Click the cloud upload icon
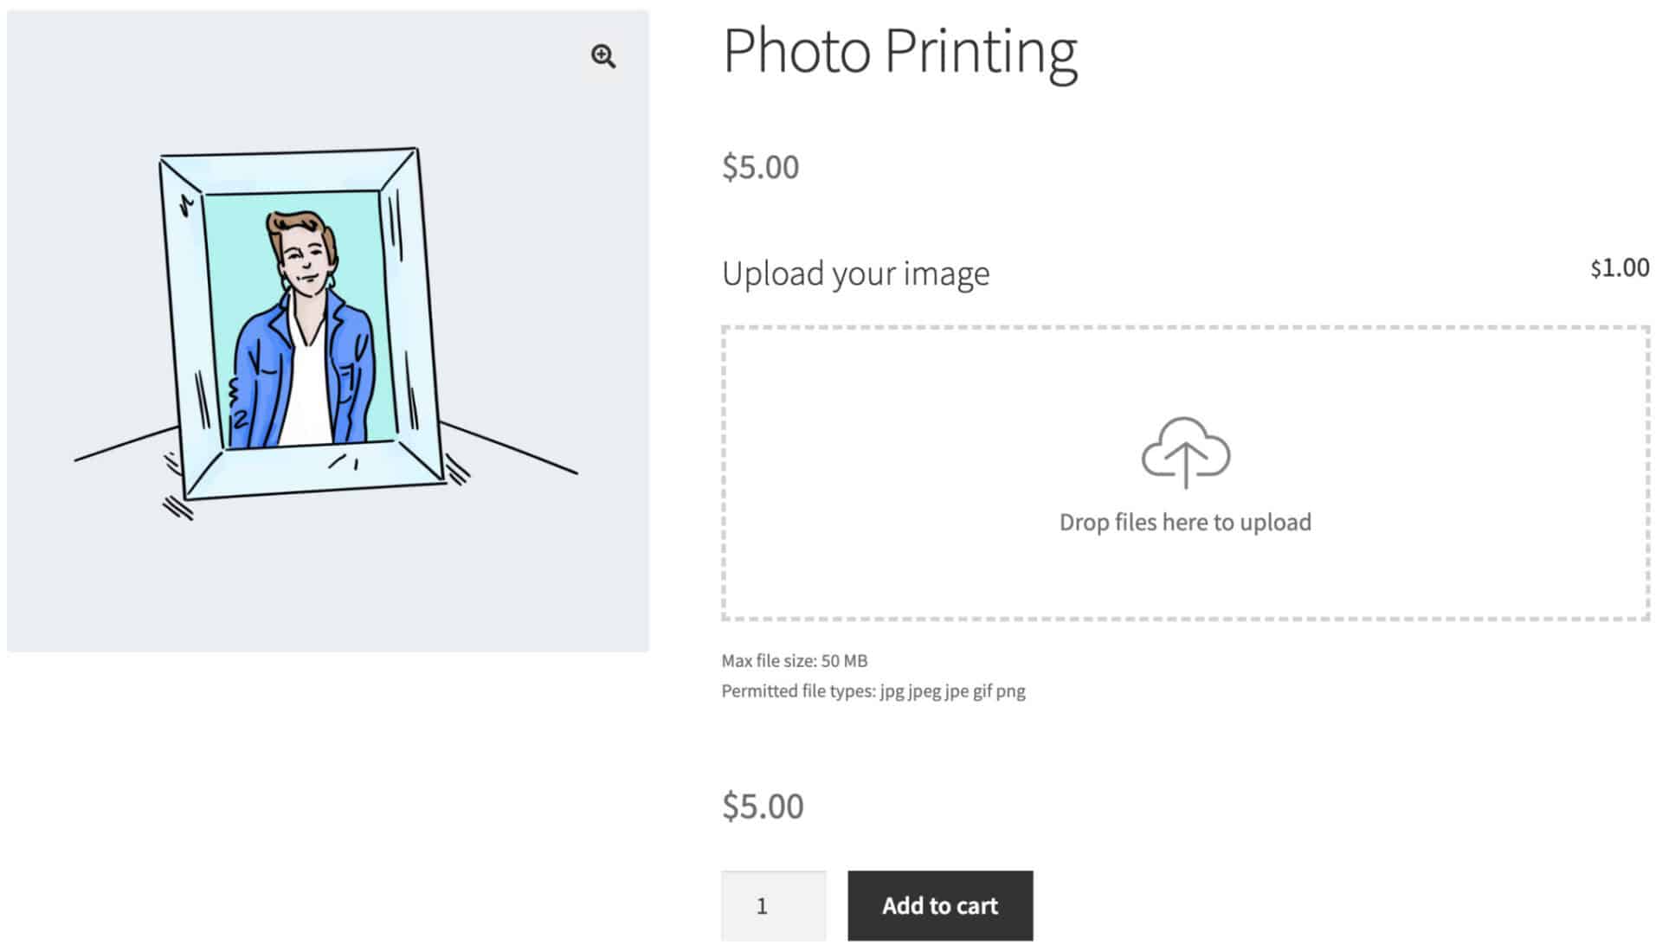This screenshot has width=1662, height=951. (1185, 452)
